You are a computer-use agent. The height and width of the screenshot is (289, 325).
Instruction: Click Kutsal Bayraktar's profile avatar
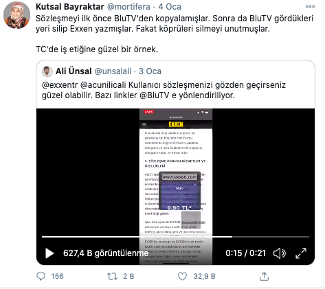(x=16, y=15)
